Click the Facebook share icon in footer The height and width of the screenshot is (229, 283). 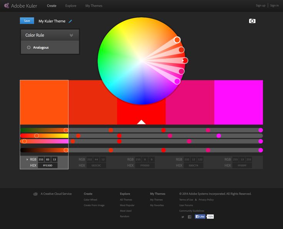pos(189,217)
